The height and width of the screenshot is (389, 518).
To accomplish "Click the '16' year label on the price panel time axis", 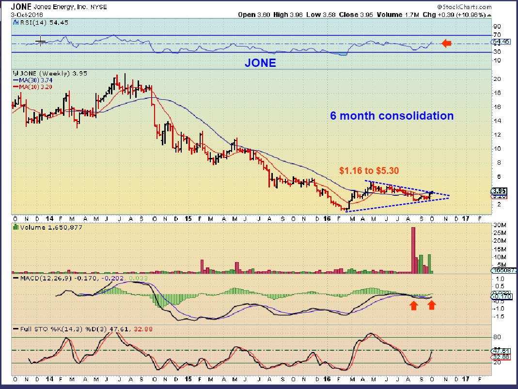I will point(327,218).
